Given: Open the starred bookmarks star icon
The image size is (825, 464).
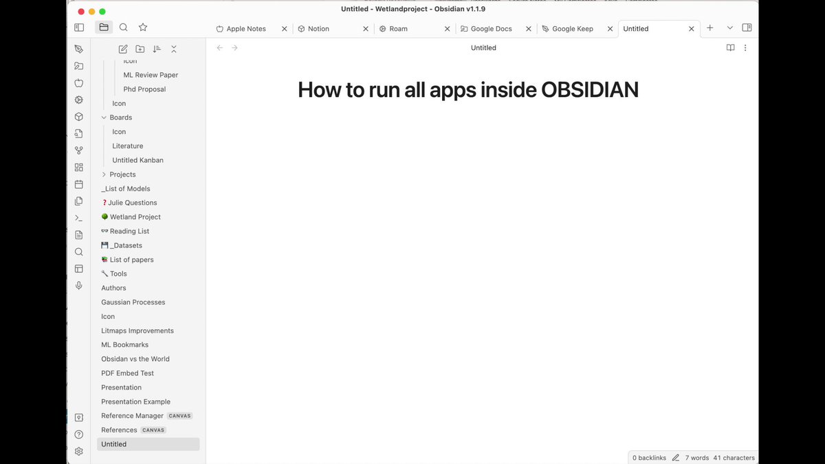Looking at the screenshot, I should pos(143,27).
